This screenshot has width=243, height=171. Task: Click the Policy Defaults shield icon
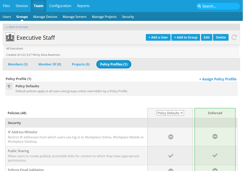coord(9,86)
